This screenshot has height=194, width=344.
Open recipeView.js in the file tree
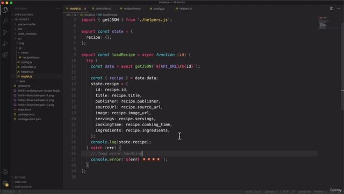[31, 58]
